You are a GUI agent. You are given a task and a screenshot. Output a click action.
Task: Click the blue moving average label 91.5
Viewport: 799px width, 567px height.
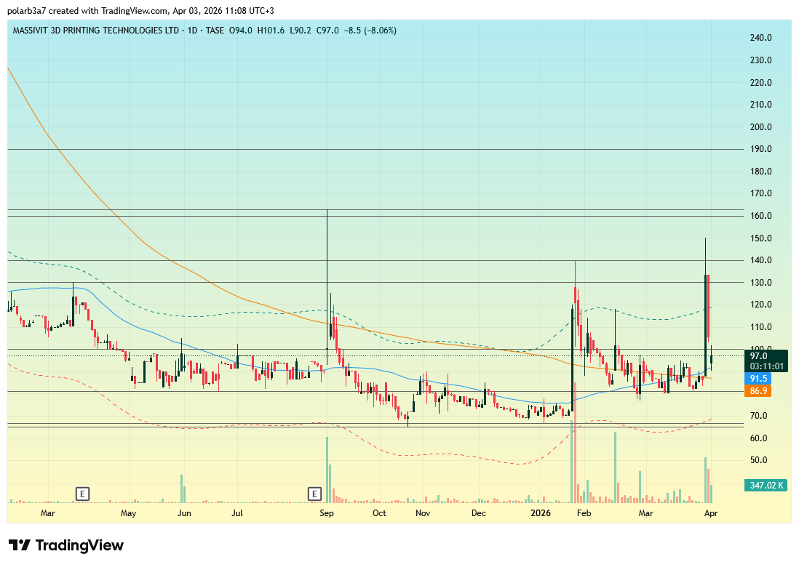pyautogui.click(x=758, y=379)
